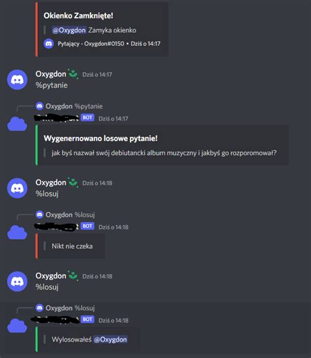Click the BOT tag next to 'Dziś o 14:17'
Image resolution: width=311 pixels, height=358 pixels.
(87, 118)
